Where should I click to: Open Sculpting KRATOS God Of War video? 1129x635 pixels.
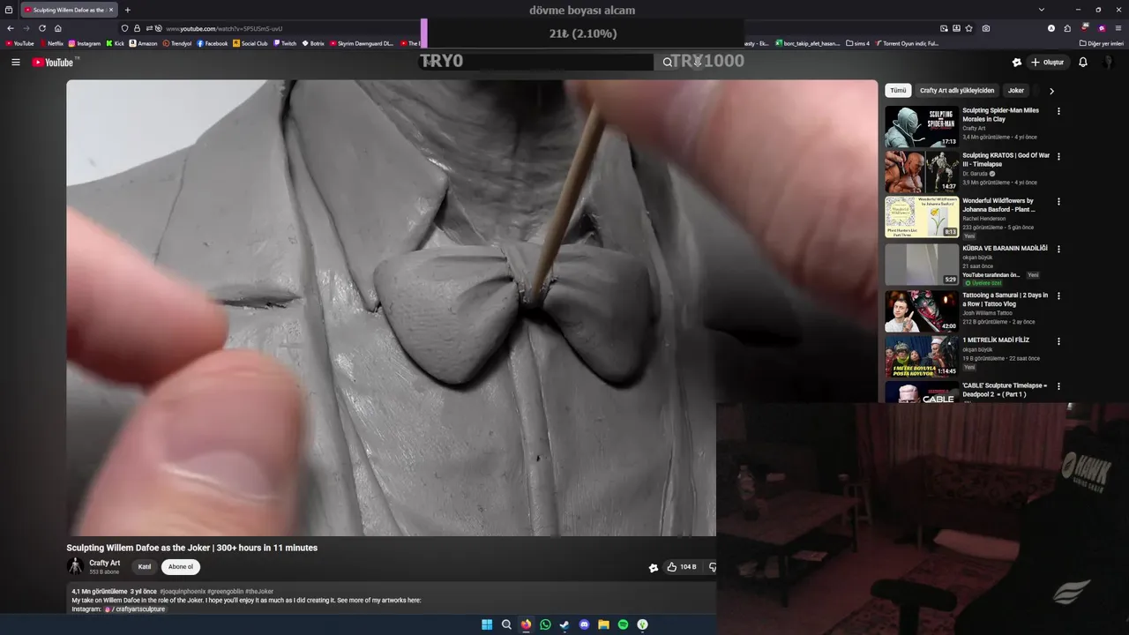[x=922, y=172]
